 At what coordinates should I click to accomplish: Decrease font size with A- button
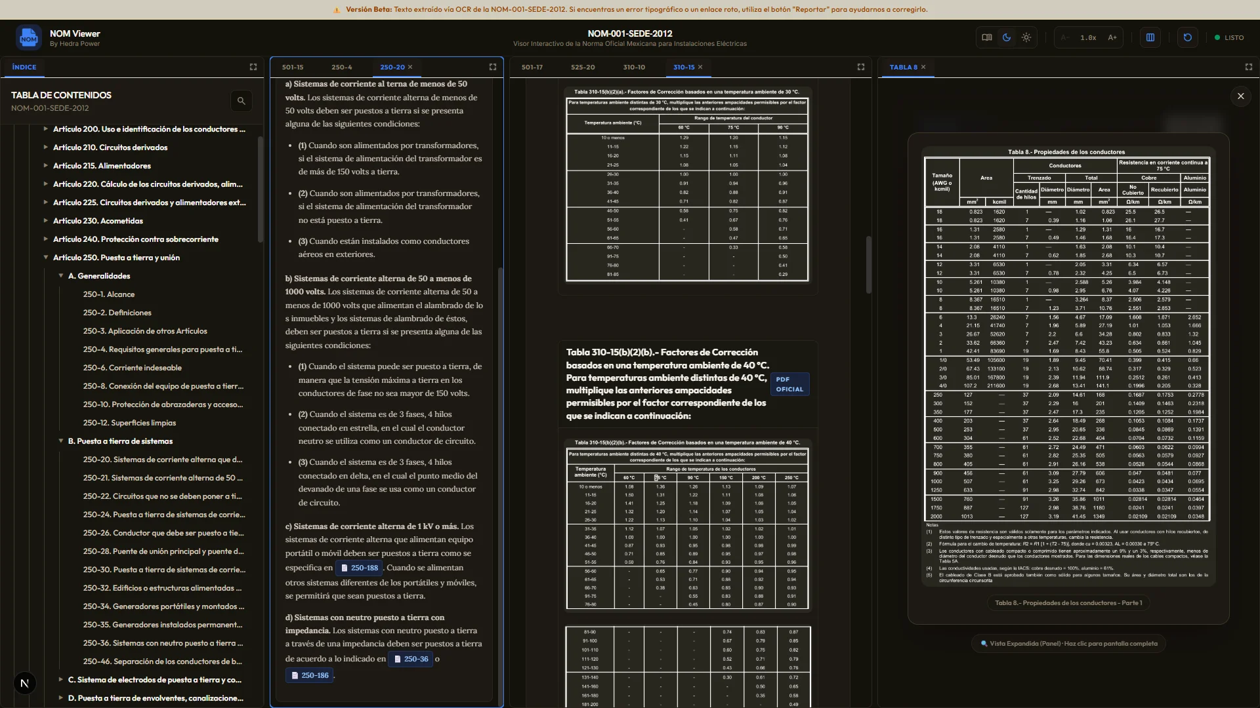[1064, 37]
